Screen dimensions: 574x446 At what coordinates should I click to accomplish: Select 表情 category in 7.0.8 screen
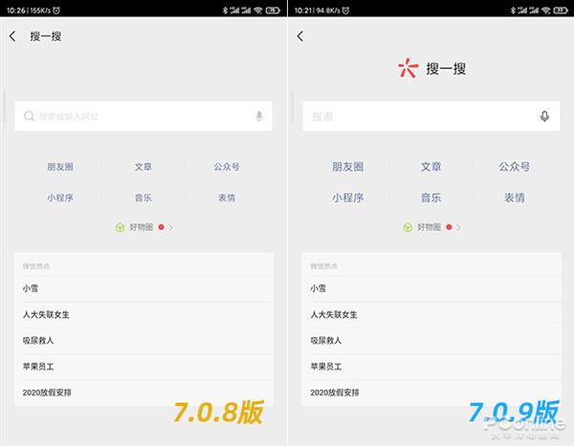(x=227, y=198)
